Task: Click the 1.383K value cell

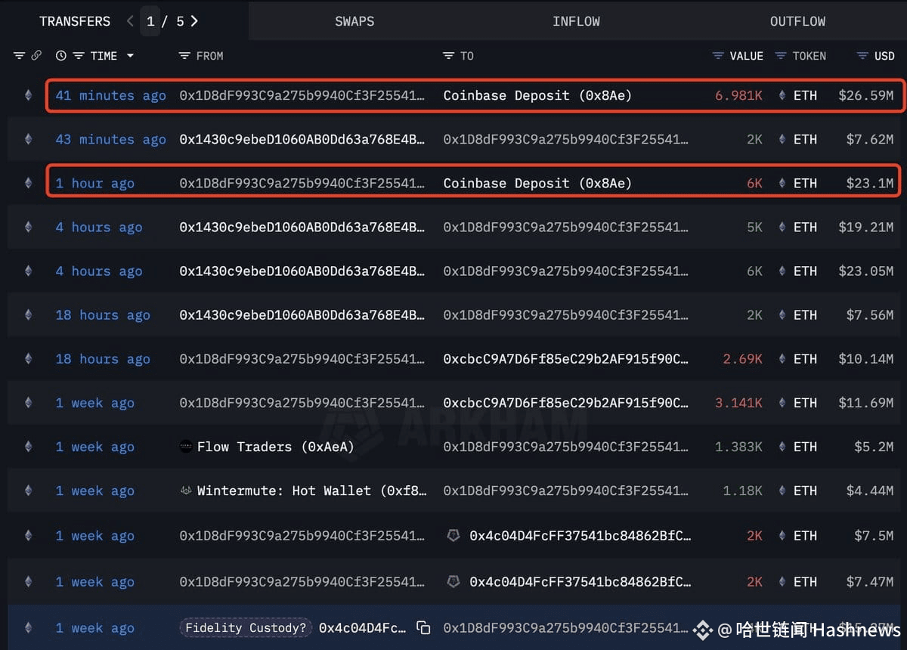Action: [x=738, y=447]
